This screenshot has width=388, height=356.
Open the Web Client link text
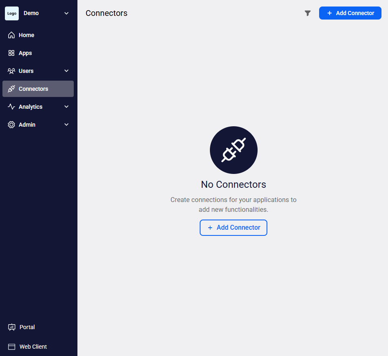pos(33,347)
